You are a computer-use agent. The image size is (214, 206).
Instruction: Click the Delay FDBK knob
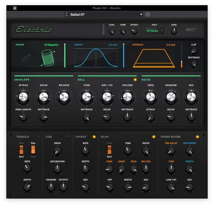109,169
